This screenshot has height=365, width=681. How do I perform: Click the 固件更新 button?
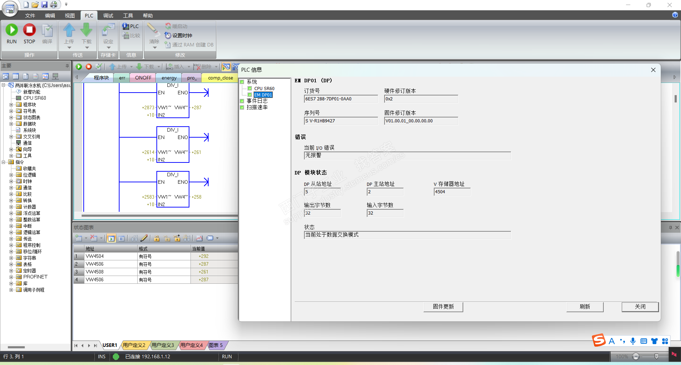(443, 307)
